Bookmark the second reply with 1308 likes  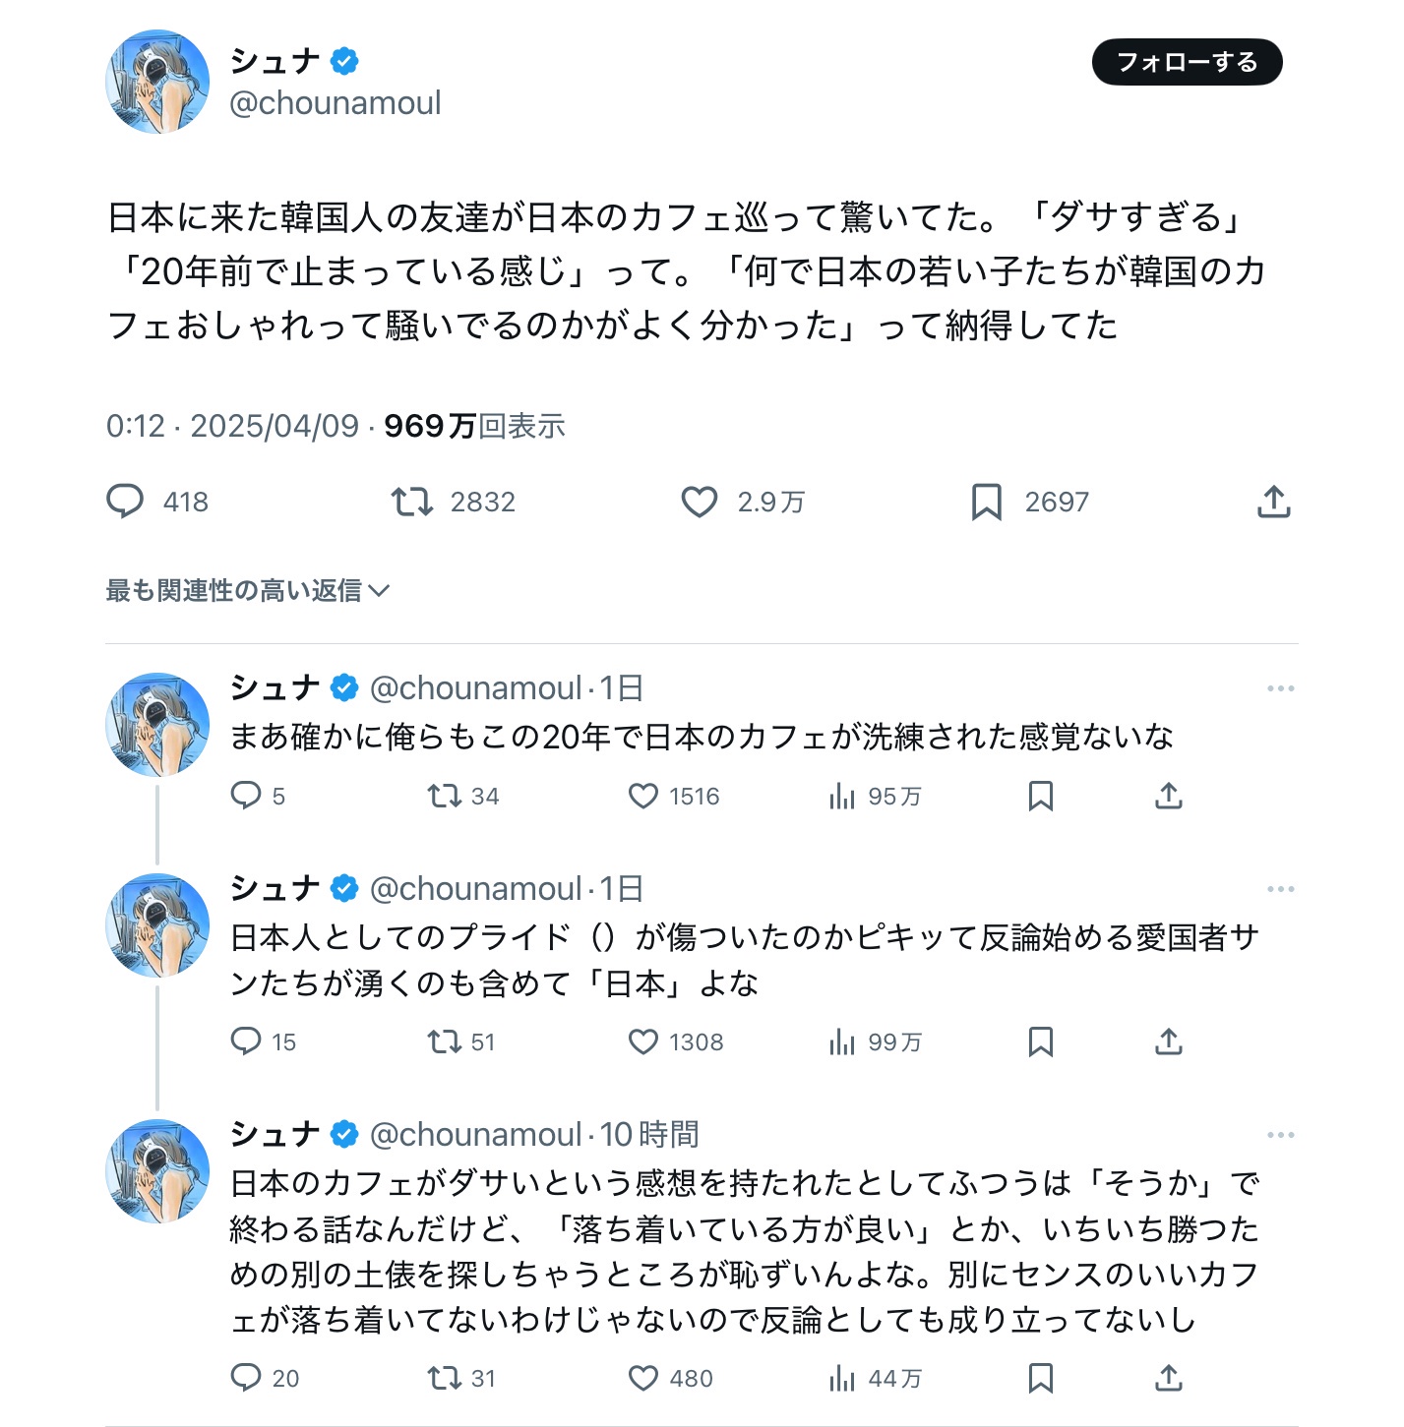(1040, 1041)
